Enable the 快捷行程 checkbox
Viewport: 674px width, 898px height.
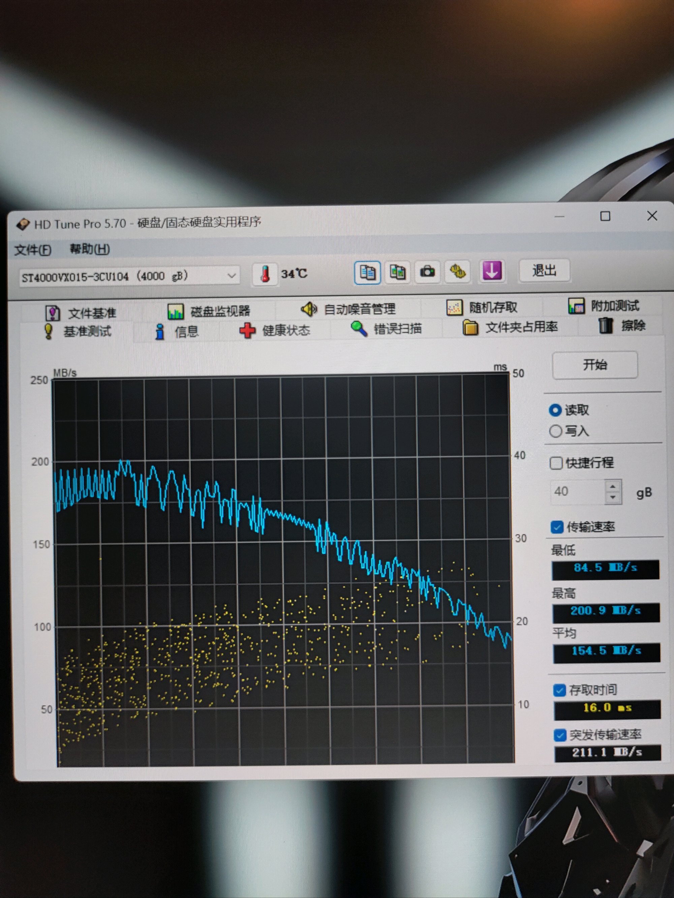556,463
